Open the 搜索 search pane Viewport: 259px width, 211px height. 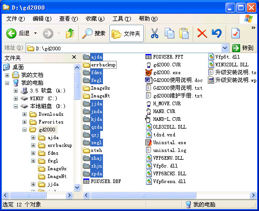tap(94, 33)
